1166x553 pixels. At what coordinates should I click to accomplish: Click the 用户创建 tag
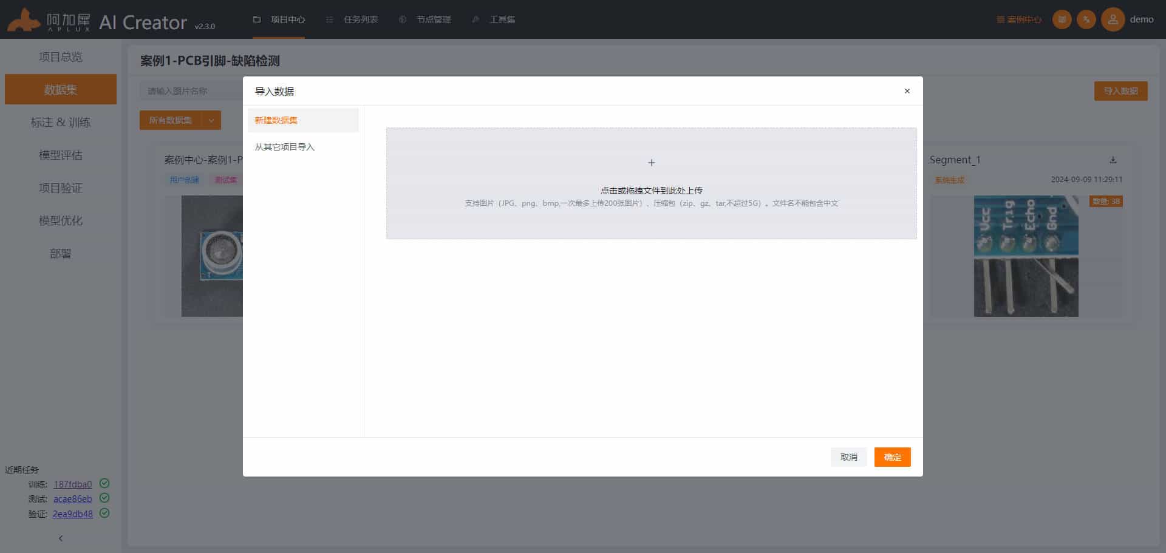184,180
